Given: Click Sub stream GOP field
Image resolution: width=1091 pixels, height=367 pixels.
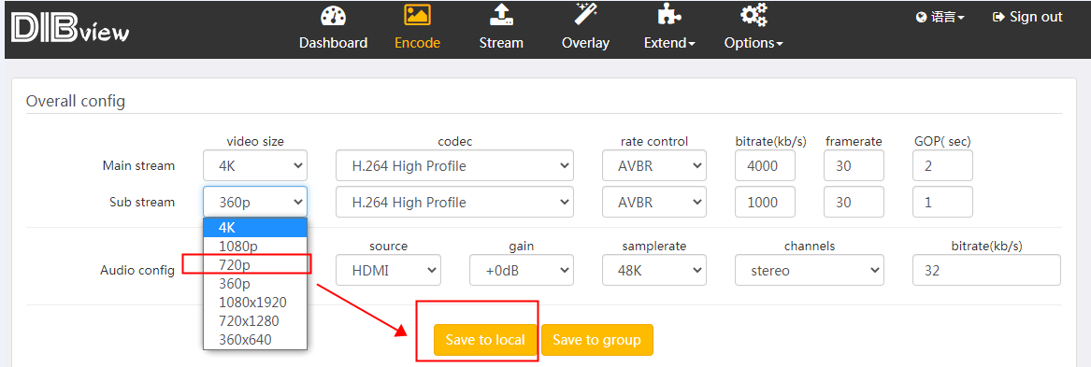Looking at the screenshot, I should click(x=942, y=202).
